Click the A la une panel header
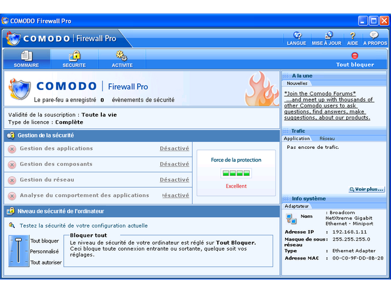 pyautogui.click(x=334, y=76)
